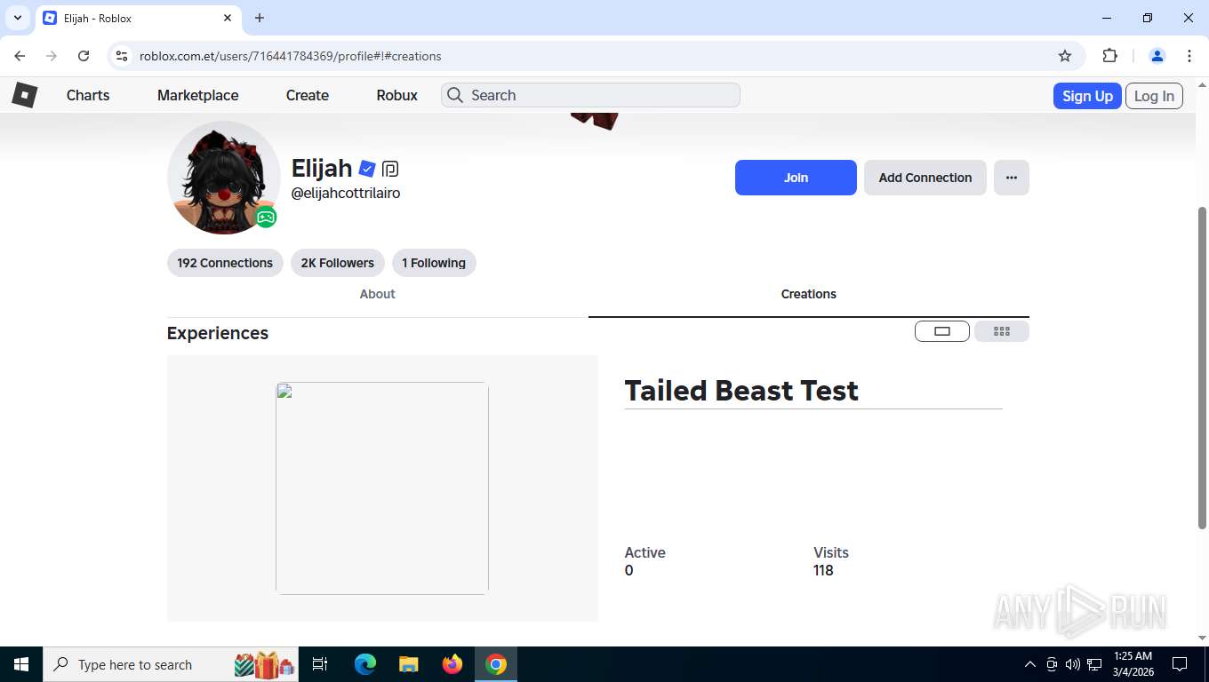1209x682 pixels.
Task: Open the Chrome extensions puzzle icon
Action: 1109,56
